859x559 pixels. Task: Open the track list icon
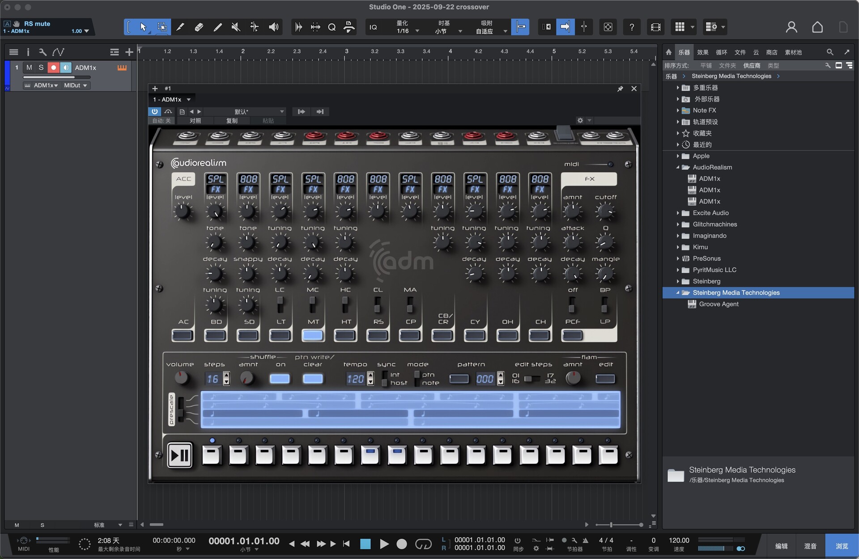(13, 52)
